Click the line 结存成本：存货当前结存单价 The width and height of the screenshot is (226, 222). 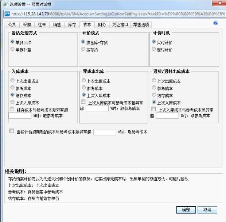tap(34, 199)
